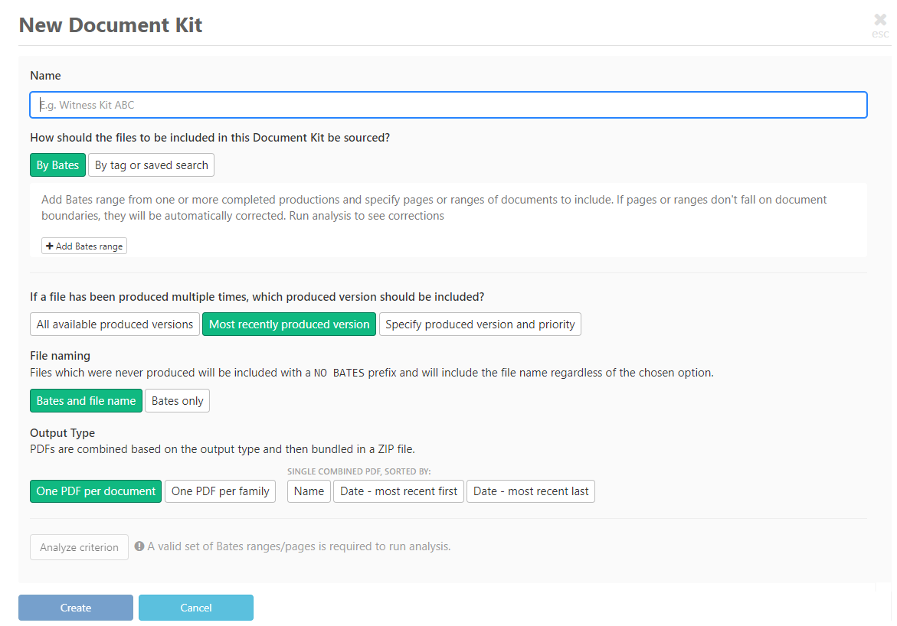Enable Specify produced version and priority

[x=480, y=324]
